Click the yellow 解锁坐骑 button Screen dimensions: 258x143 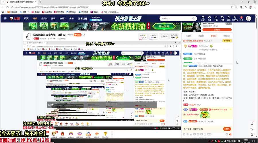(x=227, y=41)
